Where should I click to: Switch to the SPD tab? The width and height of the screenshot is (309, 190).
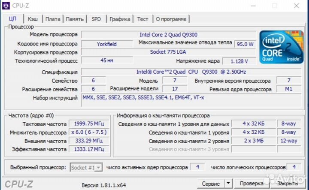[x=96, y=19]
